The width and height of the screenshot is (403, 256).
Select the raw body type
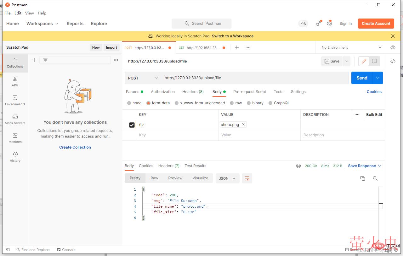click(x=232, y=103)
